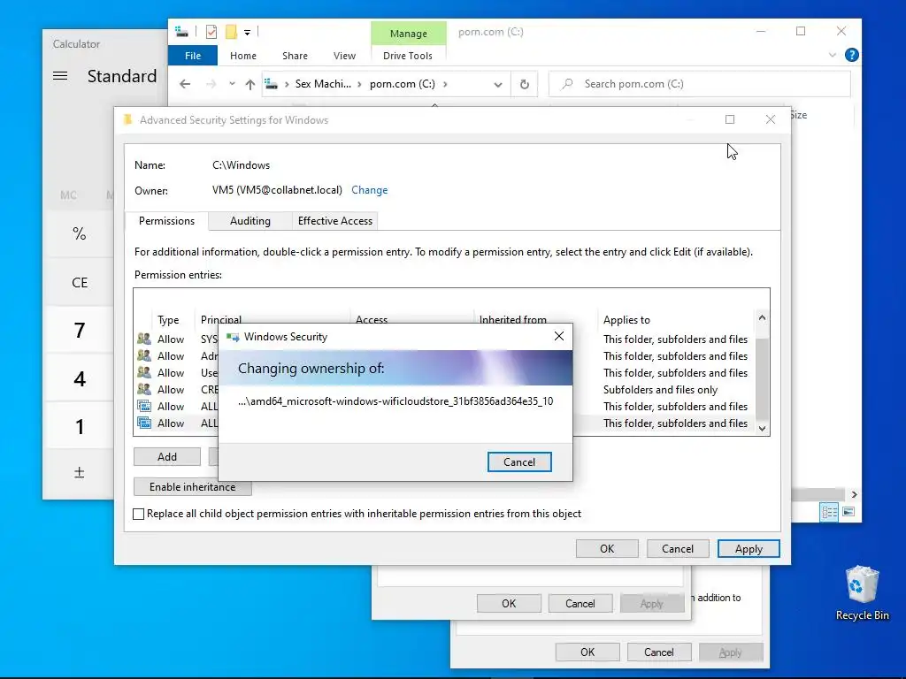This screenshot has height=679, width=906.
Task: Click the Search porn.com (C:) field
Action: coord(699,84)
